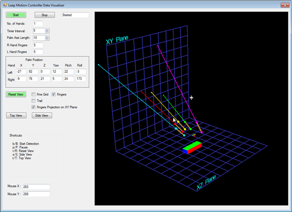Select Right hand Pitch value 24
The height and width of the screenshot is (212, 292).
(x=69, y=79)
